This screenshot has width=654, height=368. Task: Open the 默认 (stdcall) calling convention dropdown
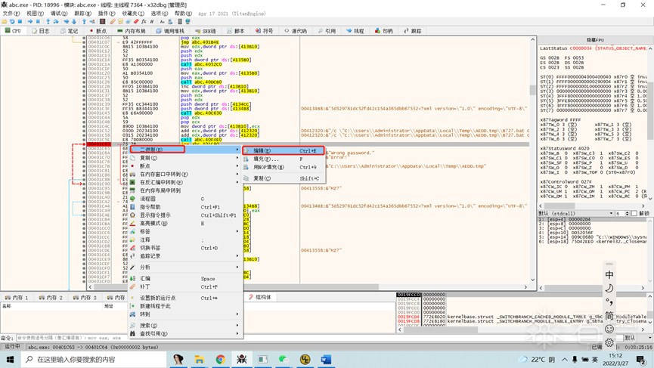click(576, 213)
